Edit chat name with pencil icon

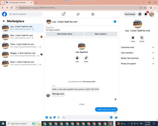tap(86, 58)
